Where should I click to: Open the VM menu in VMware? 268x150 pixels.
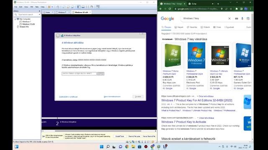(32, 7)
